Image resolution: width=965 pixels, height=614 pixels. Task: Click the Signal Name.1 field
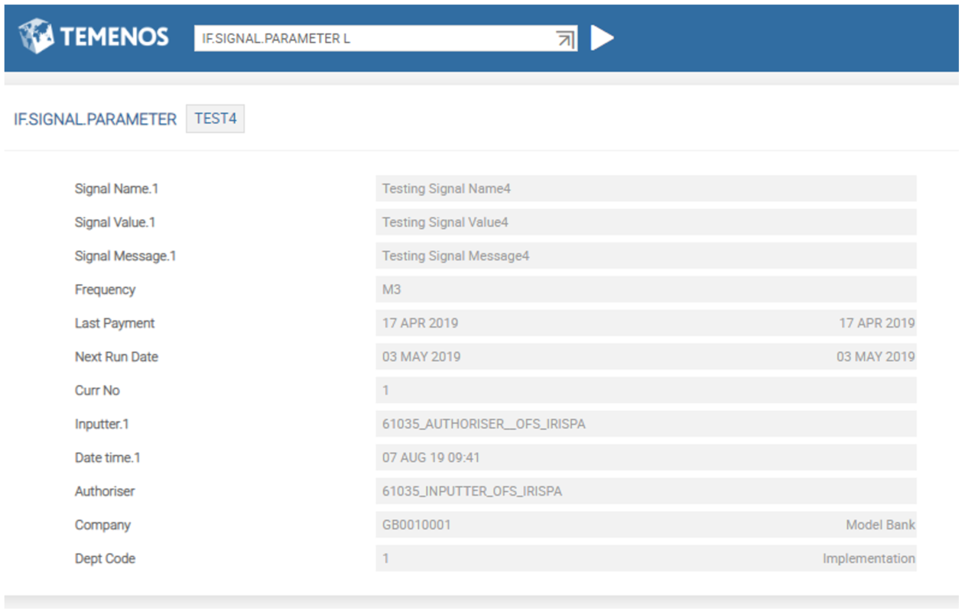coord(645,189)
